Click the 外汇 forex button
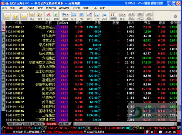182x135 pixels. pos(140,18)
